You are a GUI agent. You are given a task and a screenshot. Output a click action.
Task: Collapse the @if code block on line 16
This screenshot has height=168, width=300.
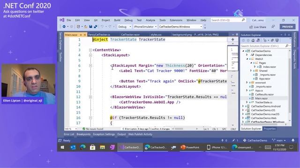point(90,118)
